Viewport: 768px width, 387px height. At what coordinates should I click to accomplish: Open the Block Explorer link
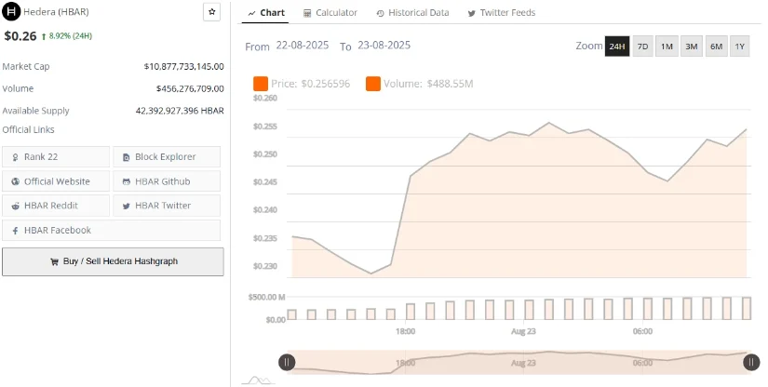click(x=167, y=157)
